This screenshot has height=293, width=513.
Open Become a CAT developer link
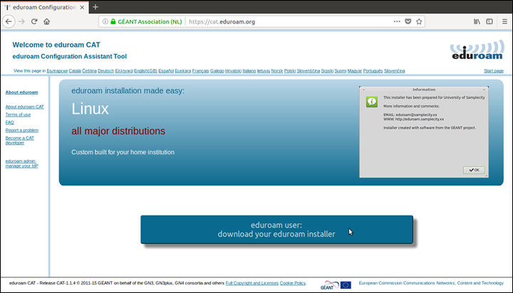[20, 140]
